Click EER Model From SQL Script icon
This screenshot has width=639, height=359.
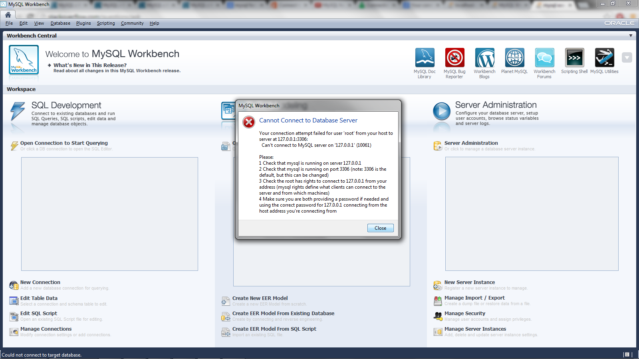[225, 332]
